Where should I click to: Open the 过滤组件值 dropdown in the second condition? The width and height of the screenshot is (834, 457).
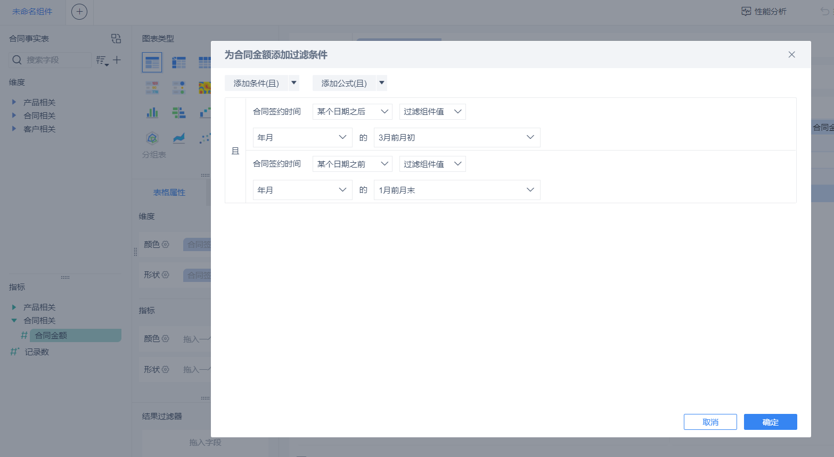tap(432, 164)
